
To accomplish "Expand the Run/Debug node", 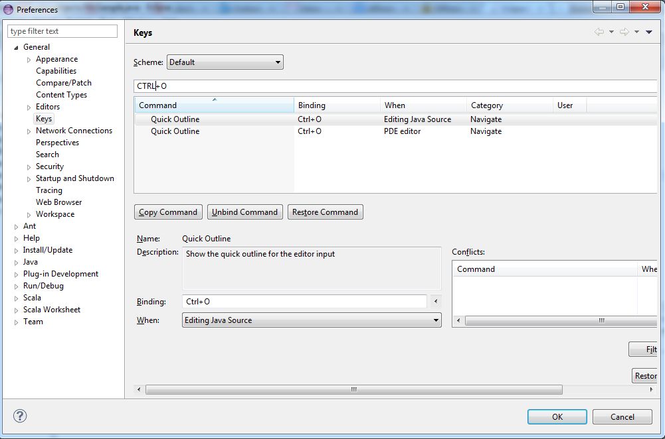I will [x=16, y=286].
